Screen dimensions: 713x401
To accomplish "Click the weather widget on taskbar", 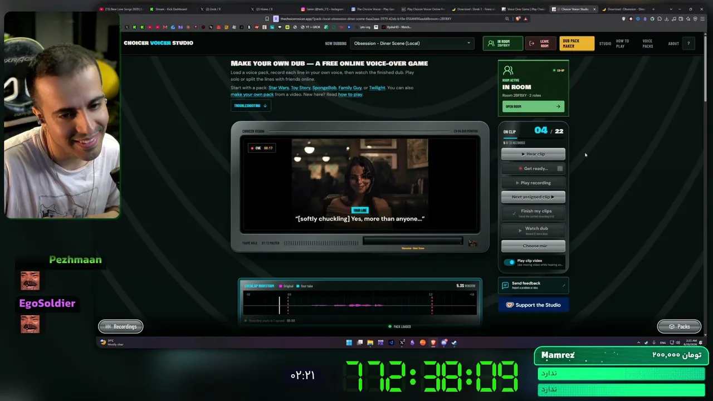I will (111, 343).
